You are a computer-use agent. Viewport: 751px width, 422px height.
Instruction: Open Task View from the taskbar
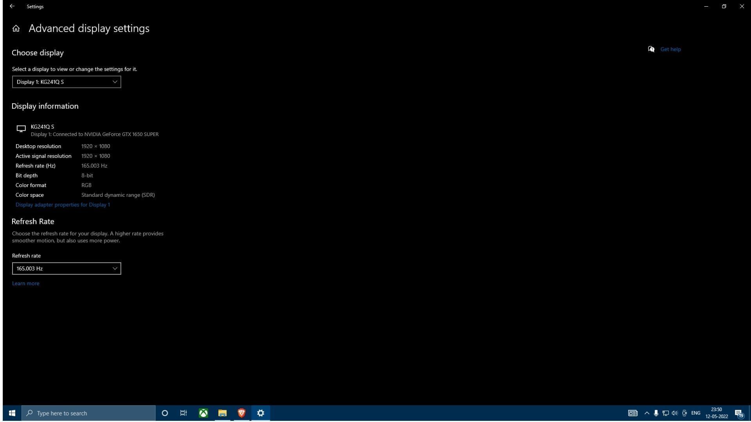coord(183,413)
